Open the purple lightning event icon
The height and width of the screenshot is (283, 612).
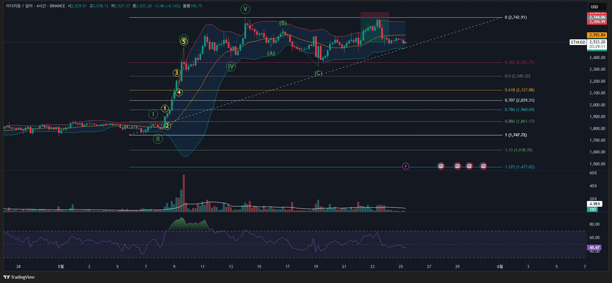click(406, 166)
